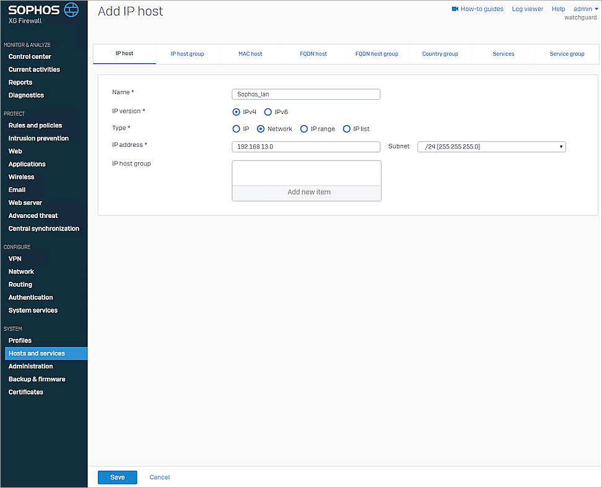Switch to the MAC host tab

[x=250, y=54]
